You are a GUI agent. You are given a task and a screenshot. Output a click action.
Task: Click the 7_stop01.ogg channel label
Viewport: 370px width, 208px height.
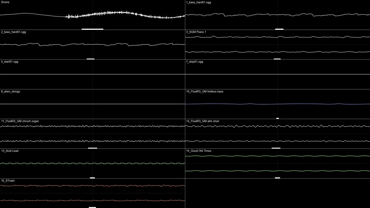195,62
